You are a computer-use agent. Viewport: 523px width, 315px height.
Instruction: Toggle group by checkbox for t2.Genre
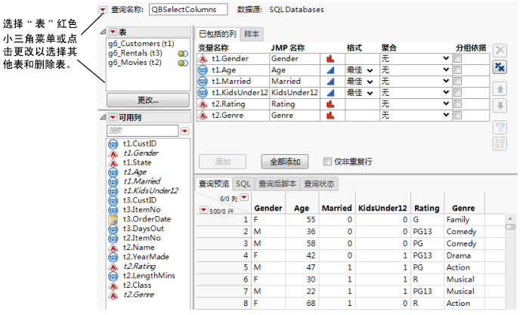(458, 116)
